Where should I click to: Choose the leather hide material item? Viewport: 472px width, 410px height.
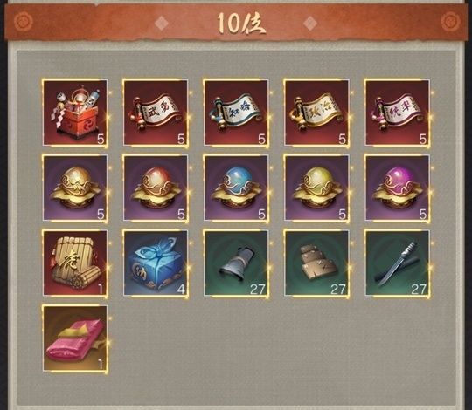tap(316, 263)
